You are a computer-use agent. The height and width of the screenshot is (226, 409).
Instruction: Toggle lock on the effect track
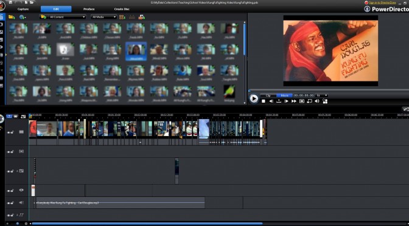[12, 152]
